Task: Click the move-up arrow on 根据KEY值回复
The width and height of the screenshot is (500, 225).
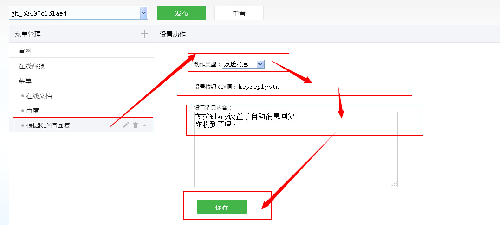Action: [145, 125]
